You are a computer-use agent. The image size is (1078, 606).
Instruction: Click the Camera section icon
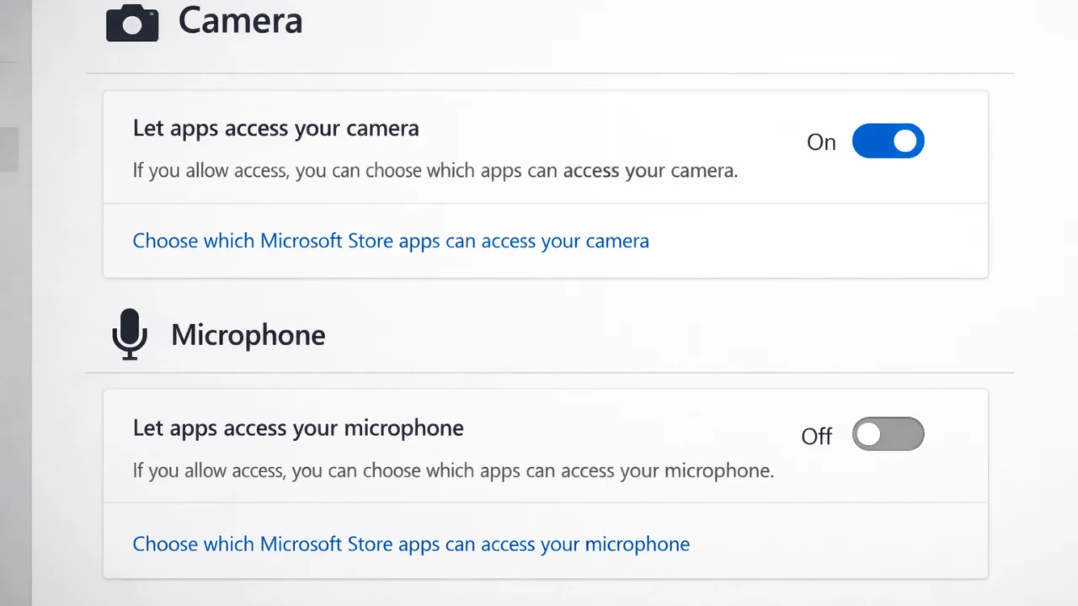[x=132, y=23]
